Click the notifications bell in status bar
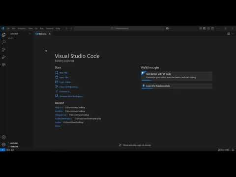 tap(233, 150)
